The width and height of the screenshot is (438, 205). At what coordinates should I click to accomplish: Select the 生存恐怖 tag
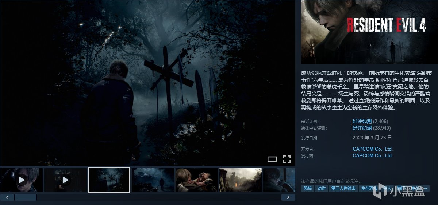(x=369, y=188)
